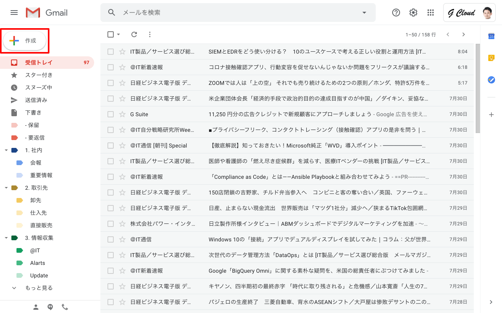The height and width of the screenshot is (313, 502).
Task: Click the search magnifier icon
Action: pos(112,13)
